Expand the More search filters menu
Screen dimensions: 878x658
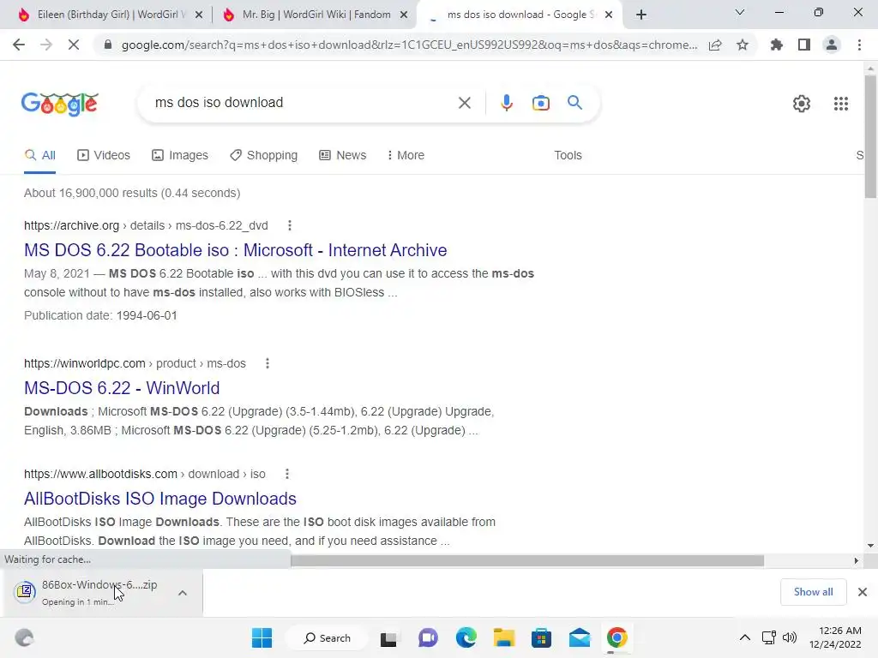[x=406, y=155]
